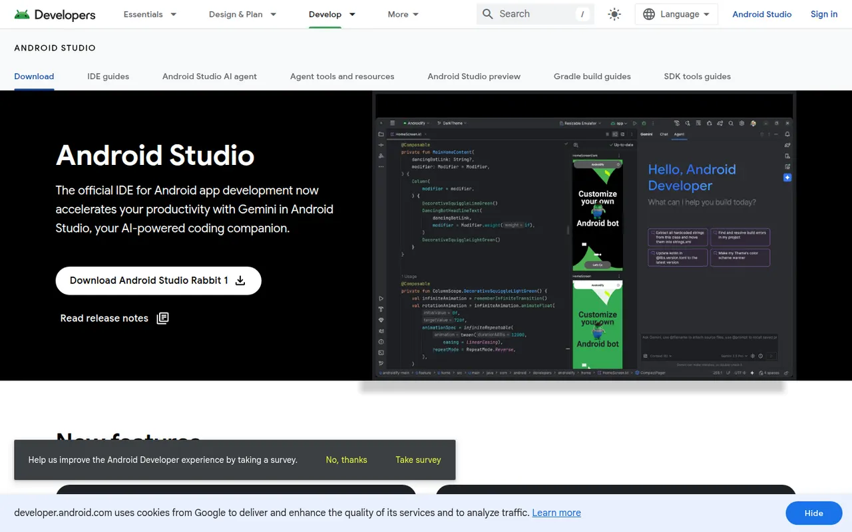
Task: Select the Gradle build guides tab
Action: (x=592, y=76)
